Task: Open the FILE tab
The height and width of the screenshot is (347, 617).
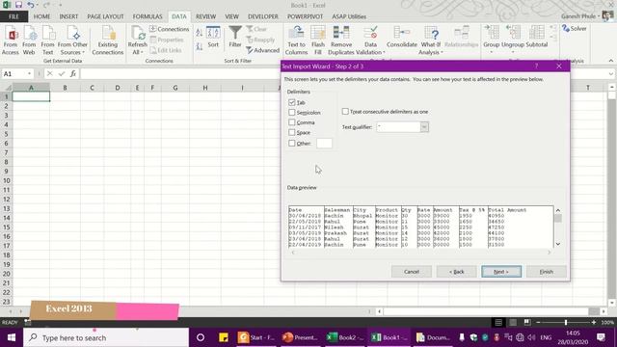Action: (x=13, y=16)
